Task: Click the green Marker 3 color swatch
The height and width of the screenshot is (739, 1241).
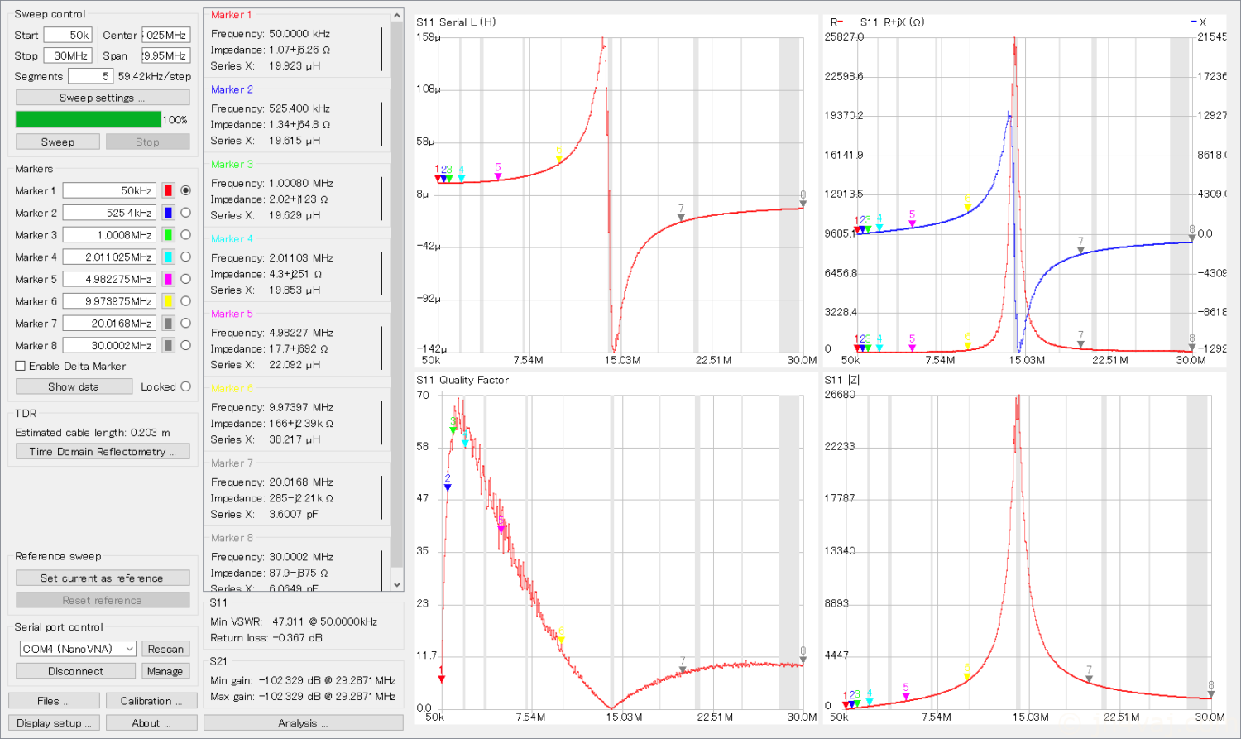Action: tap(168, 235)
